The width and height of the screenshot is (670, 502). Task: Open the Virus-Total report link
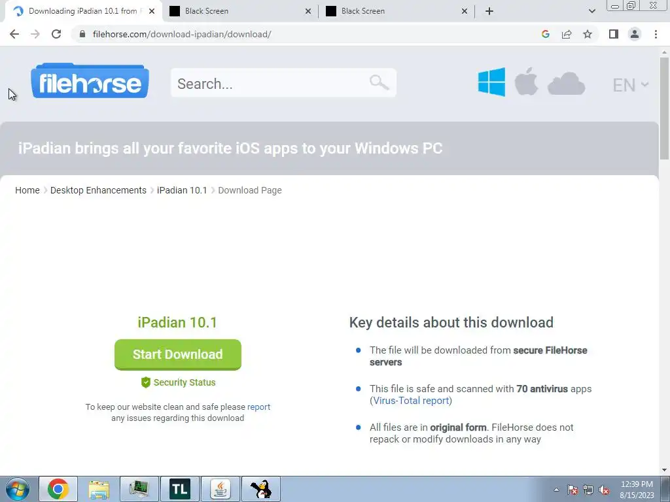tap(411, 401)
